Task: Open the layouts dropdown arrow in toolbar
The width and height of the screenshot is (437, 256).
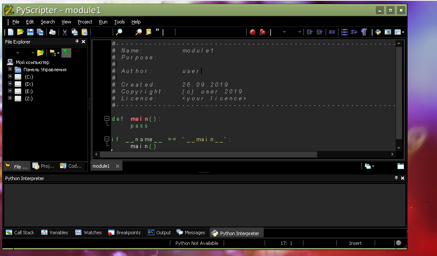Action: (403, 32)
